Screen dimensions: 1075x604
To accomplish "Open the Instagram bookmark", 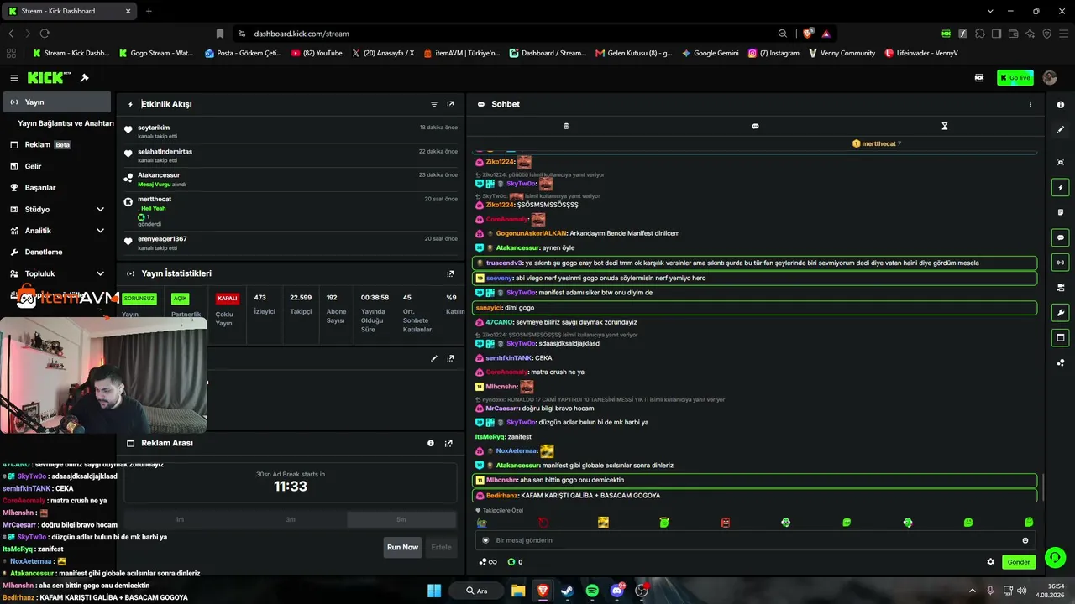I will (x=773, y=53).
